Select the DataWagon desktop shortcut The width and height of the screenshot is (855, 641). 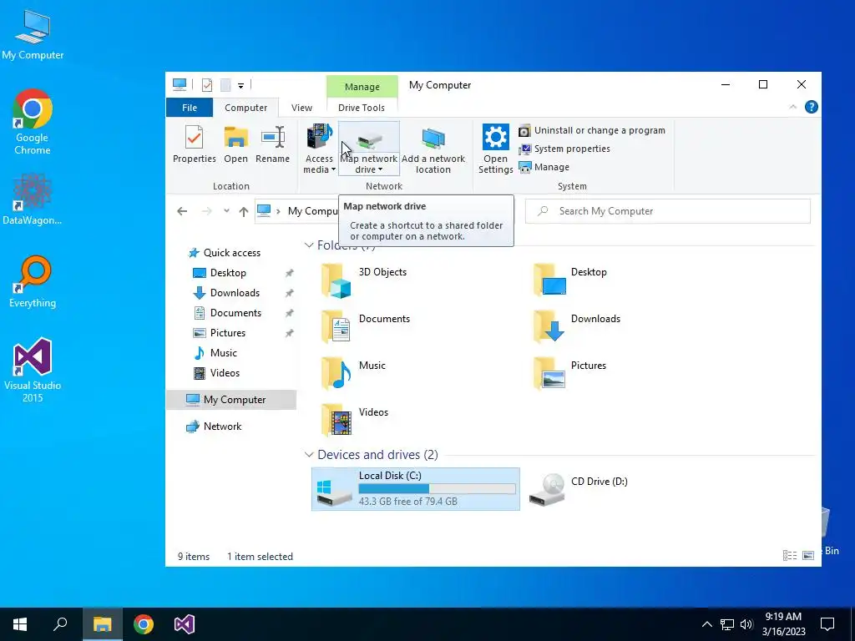pos(33,199)
